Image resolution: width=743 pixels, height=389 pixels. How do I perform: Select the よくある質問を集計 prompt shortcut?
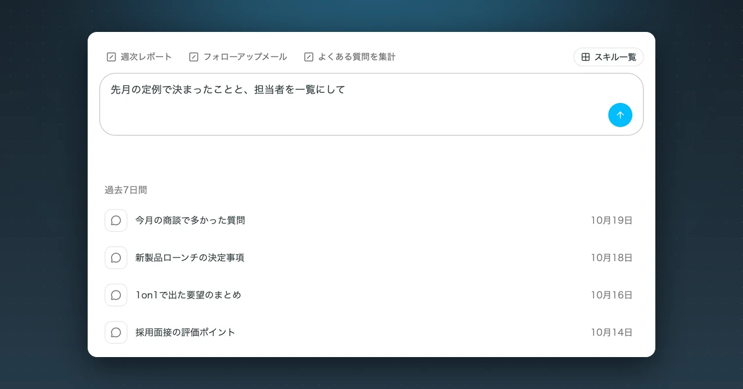350,57
